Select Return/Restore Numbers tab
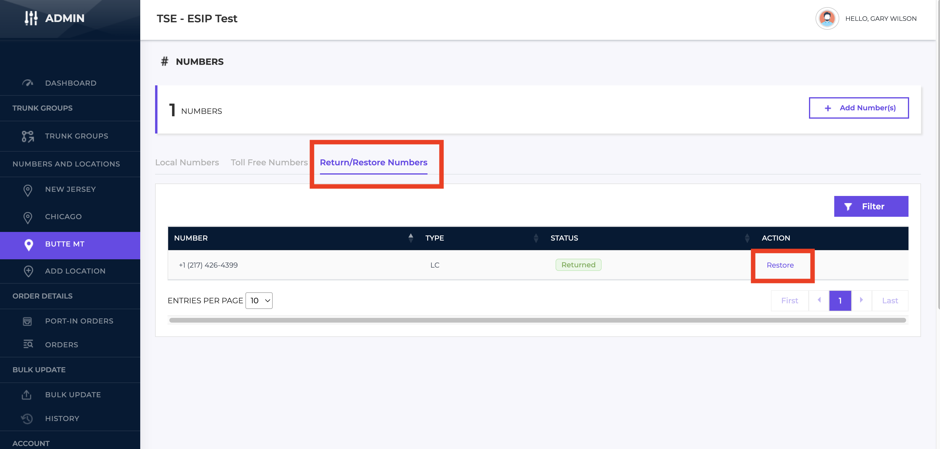This screenshot has width=940, height=449. (x=373, y=162)
